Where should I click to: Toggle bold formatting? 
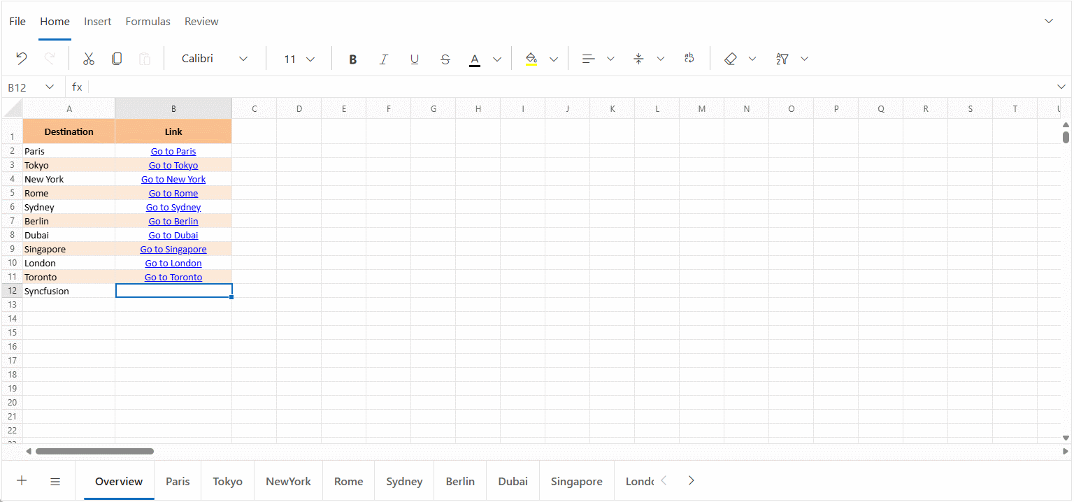point(353,59)
